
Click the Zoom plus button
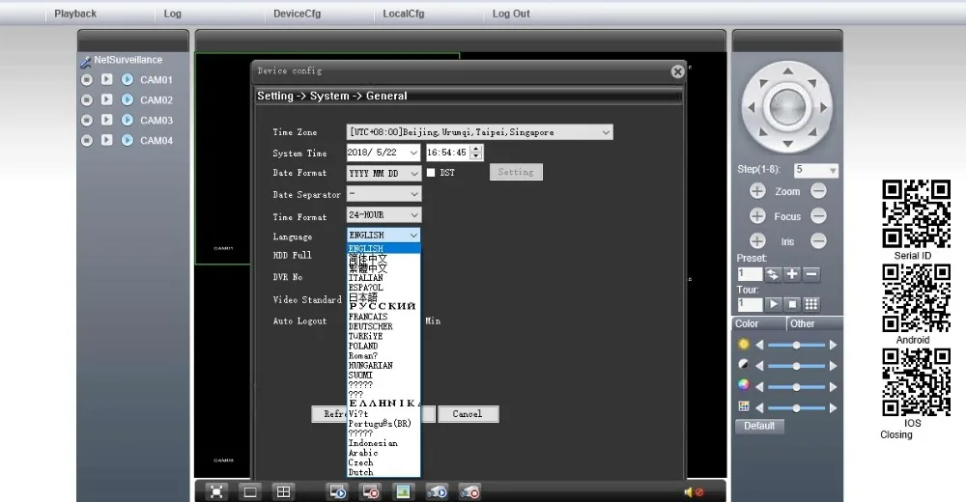[x=757, y=191]
